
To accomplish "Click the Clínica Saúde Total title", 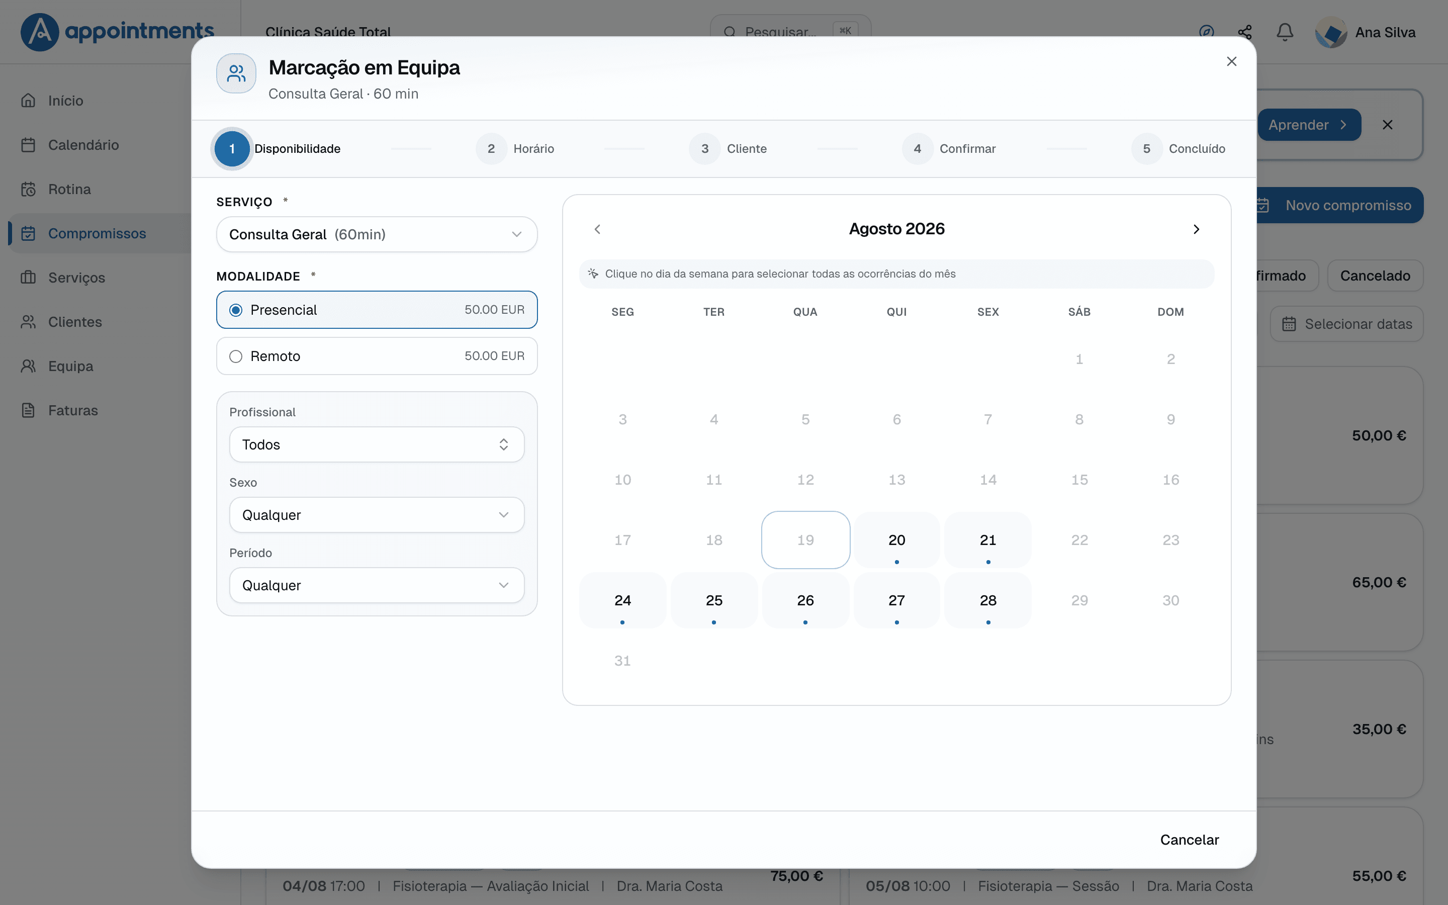I will tap(328, 32).
